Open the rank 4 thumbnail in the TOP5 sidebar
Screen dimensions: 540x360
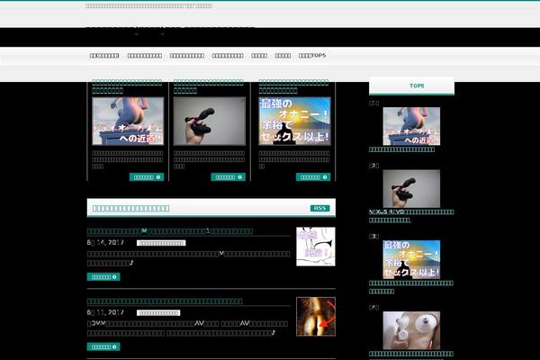(x=411, y=330)
